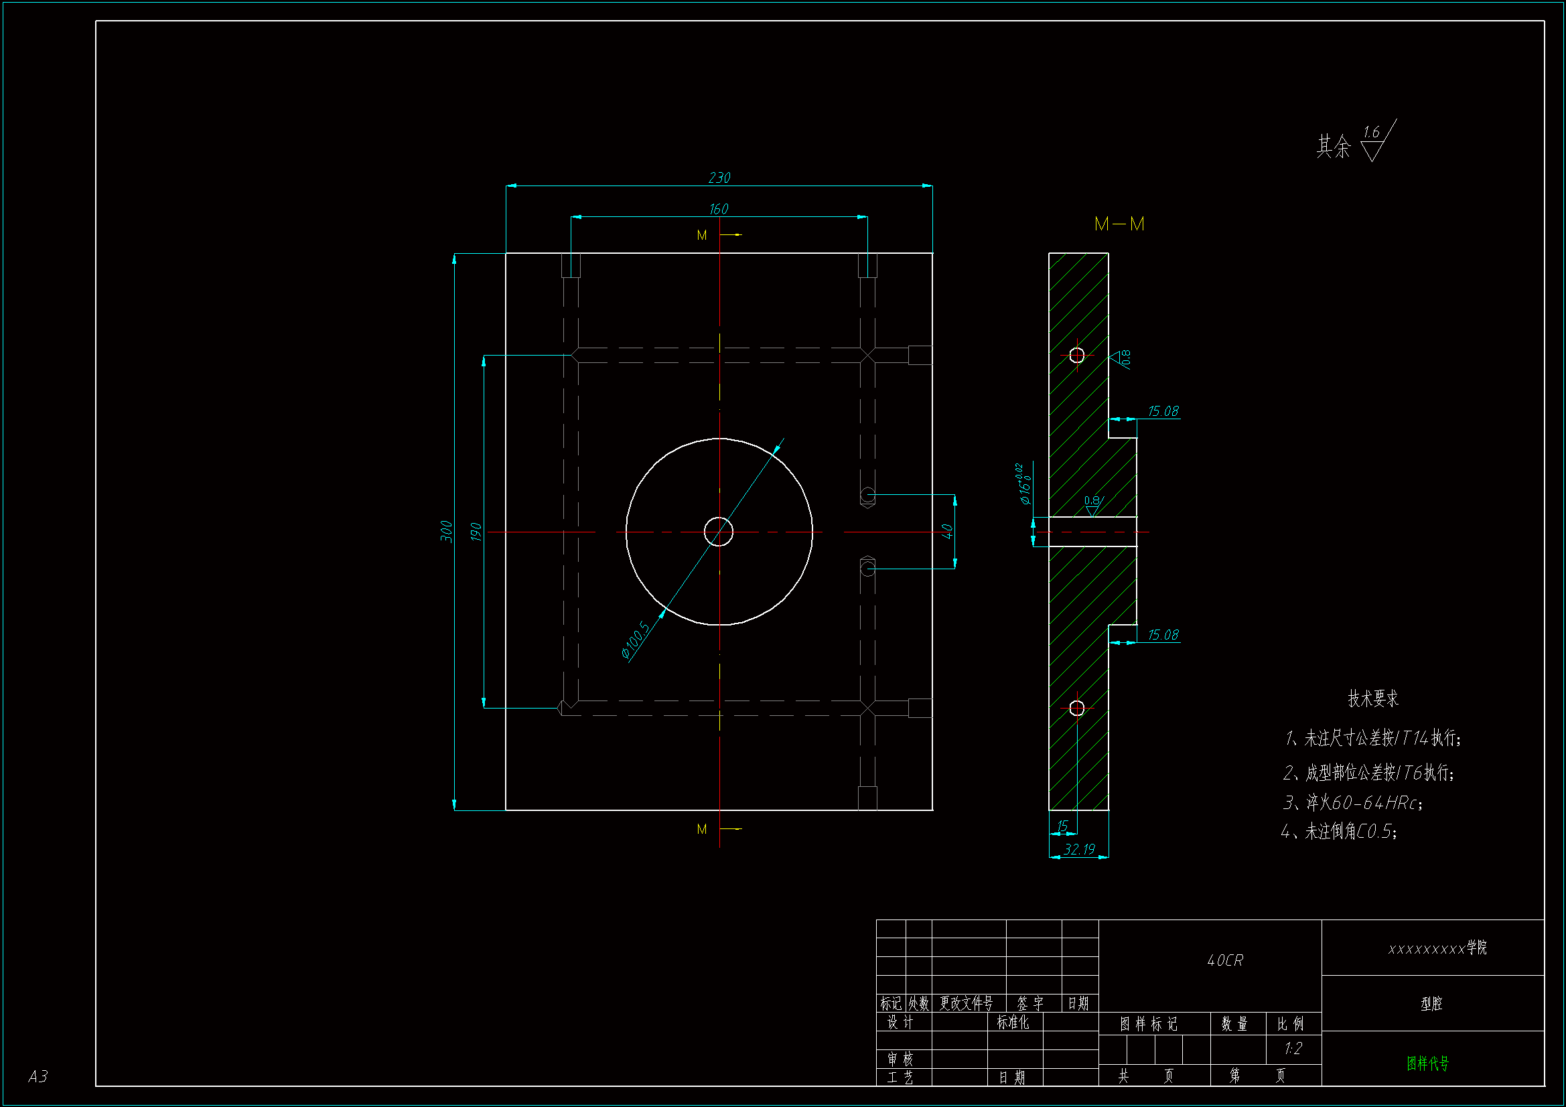Click the 230 width dimension text
Viewport: 1566px width, 1107px height.
[719, 178]
